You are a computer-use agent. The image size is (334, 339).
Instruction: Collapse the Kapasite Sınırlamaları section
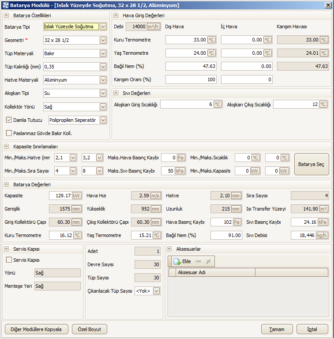tap(7, 147)
